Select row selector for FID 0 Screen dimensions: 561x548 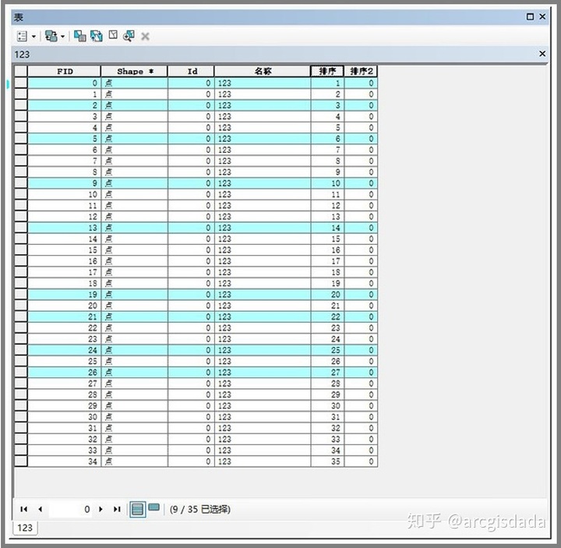(x=21, y=83)
